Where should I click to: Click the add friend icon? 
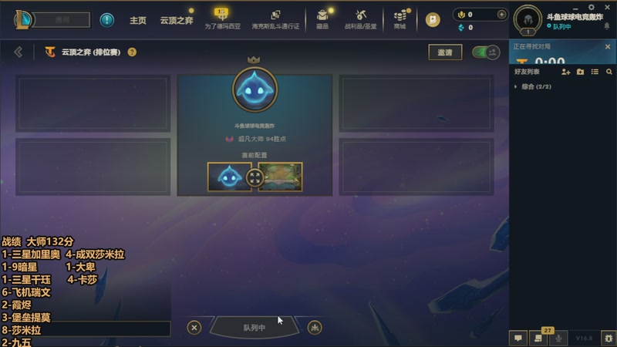tap(565, 72)
